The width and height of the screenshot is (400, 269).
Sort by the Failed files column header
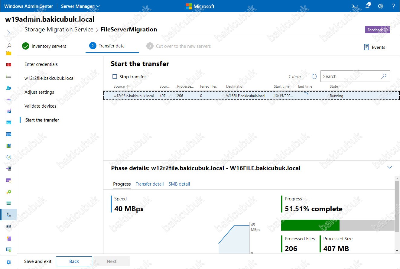pyautogui.click(x=208, y=86)
